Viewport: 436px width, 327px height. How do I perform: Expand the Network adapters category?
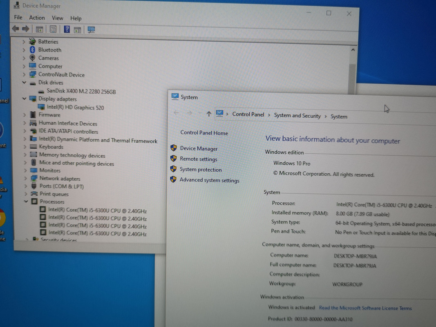26,178
